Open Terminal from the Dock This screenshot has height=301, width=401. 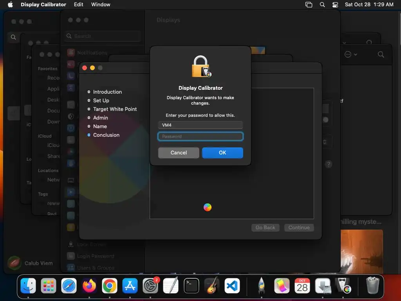[191, 285]
